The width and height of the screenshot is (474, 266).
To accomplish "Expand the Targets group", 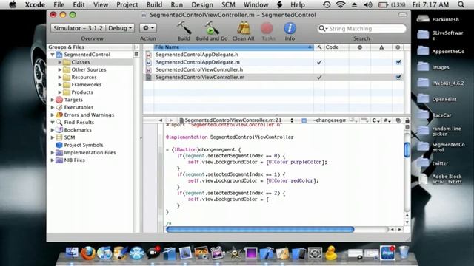I will point(53,100).
